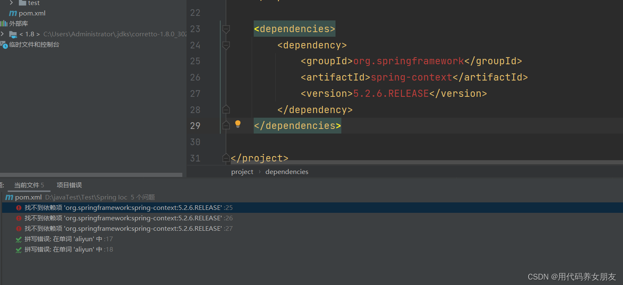
Task: Click fold end marker at line 29
Action: (x=226, y=125)
